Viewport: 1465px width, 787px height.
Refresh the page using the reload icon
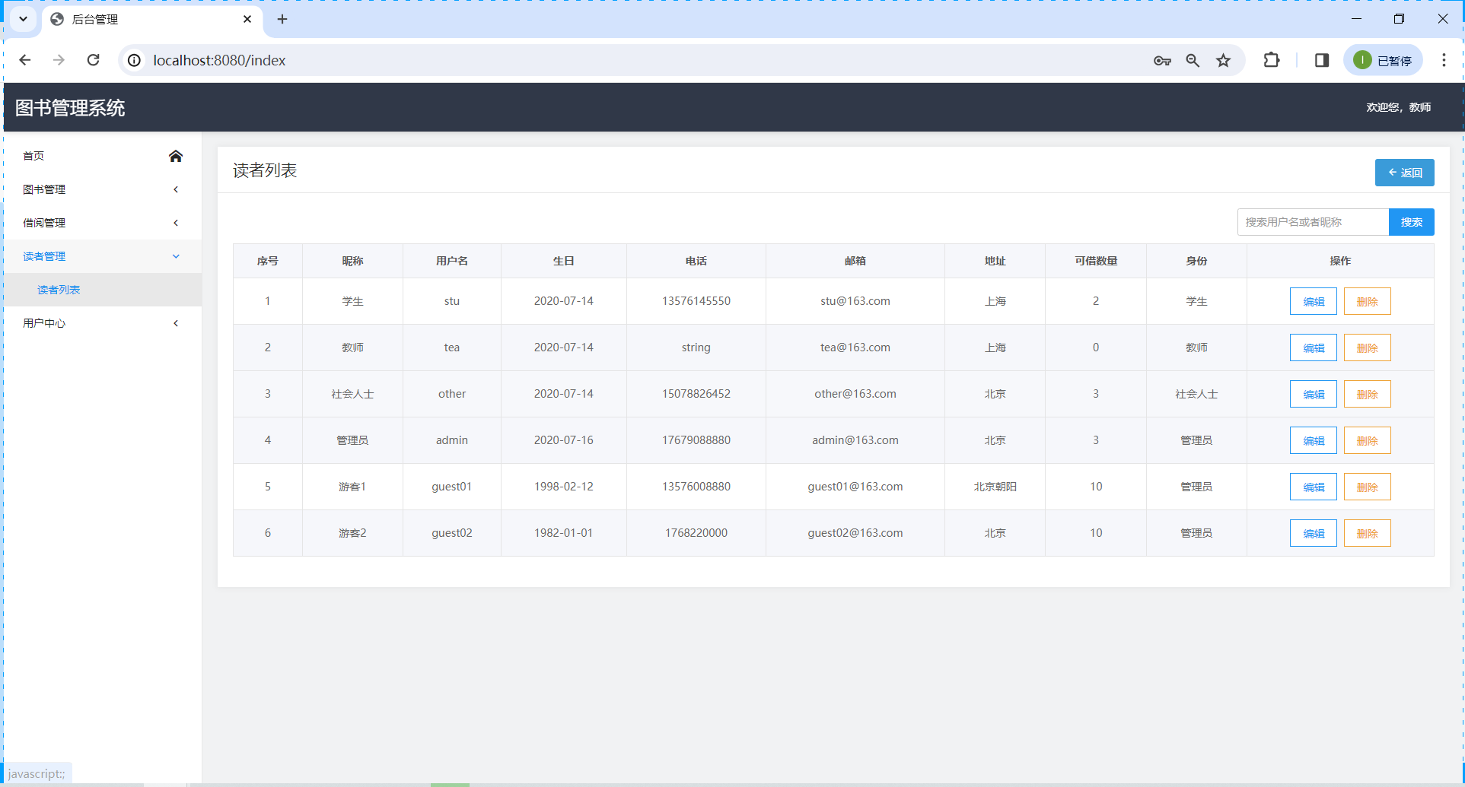pos(93,60)
